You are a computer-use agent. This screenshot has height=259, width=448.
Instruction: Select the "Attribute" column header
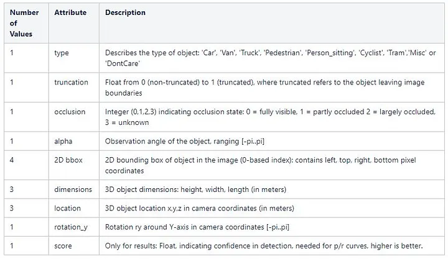click(70, 13)
